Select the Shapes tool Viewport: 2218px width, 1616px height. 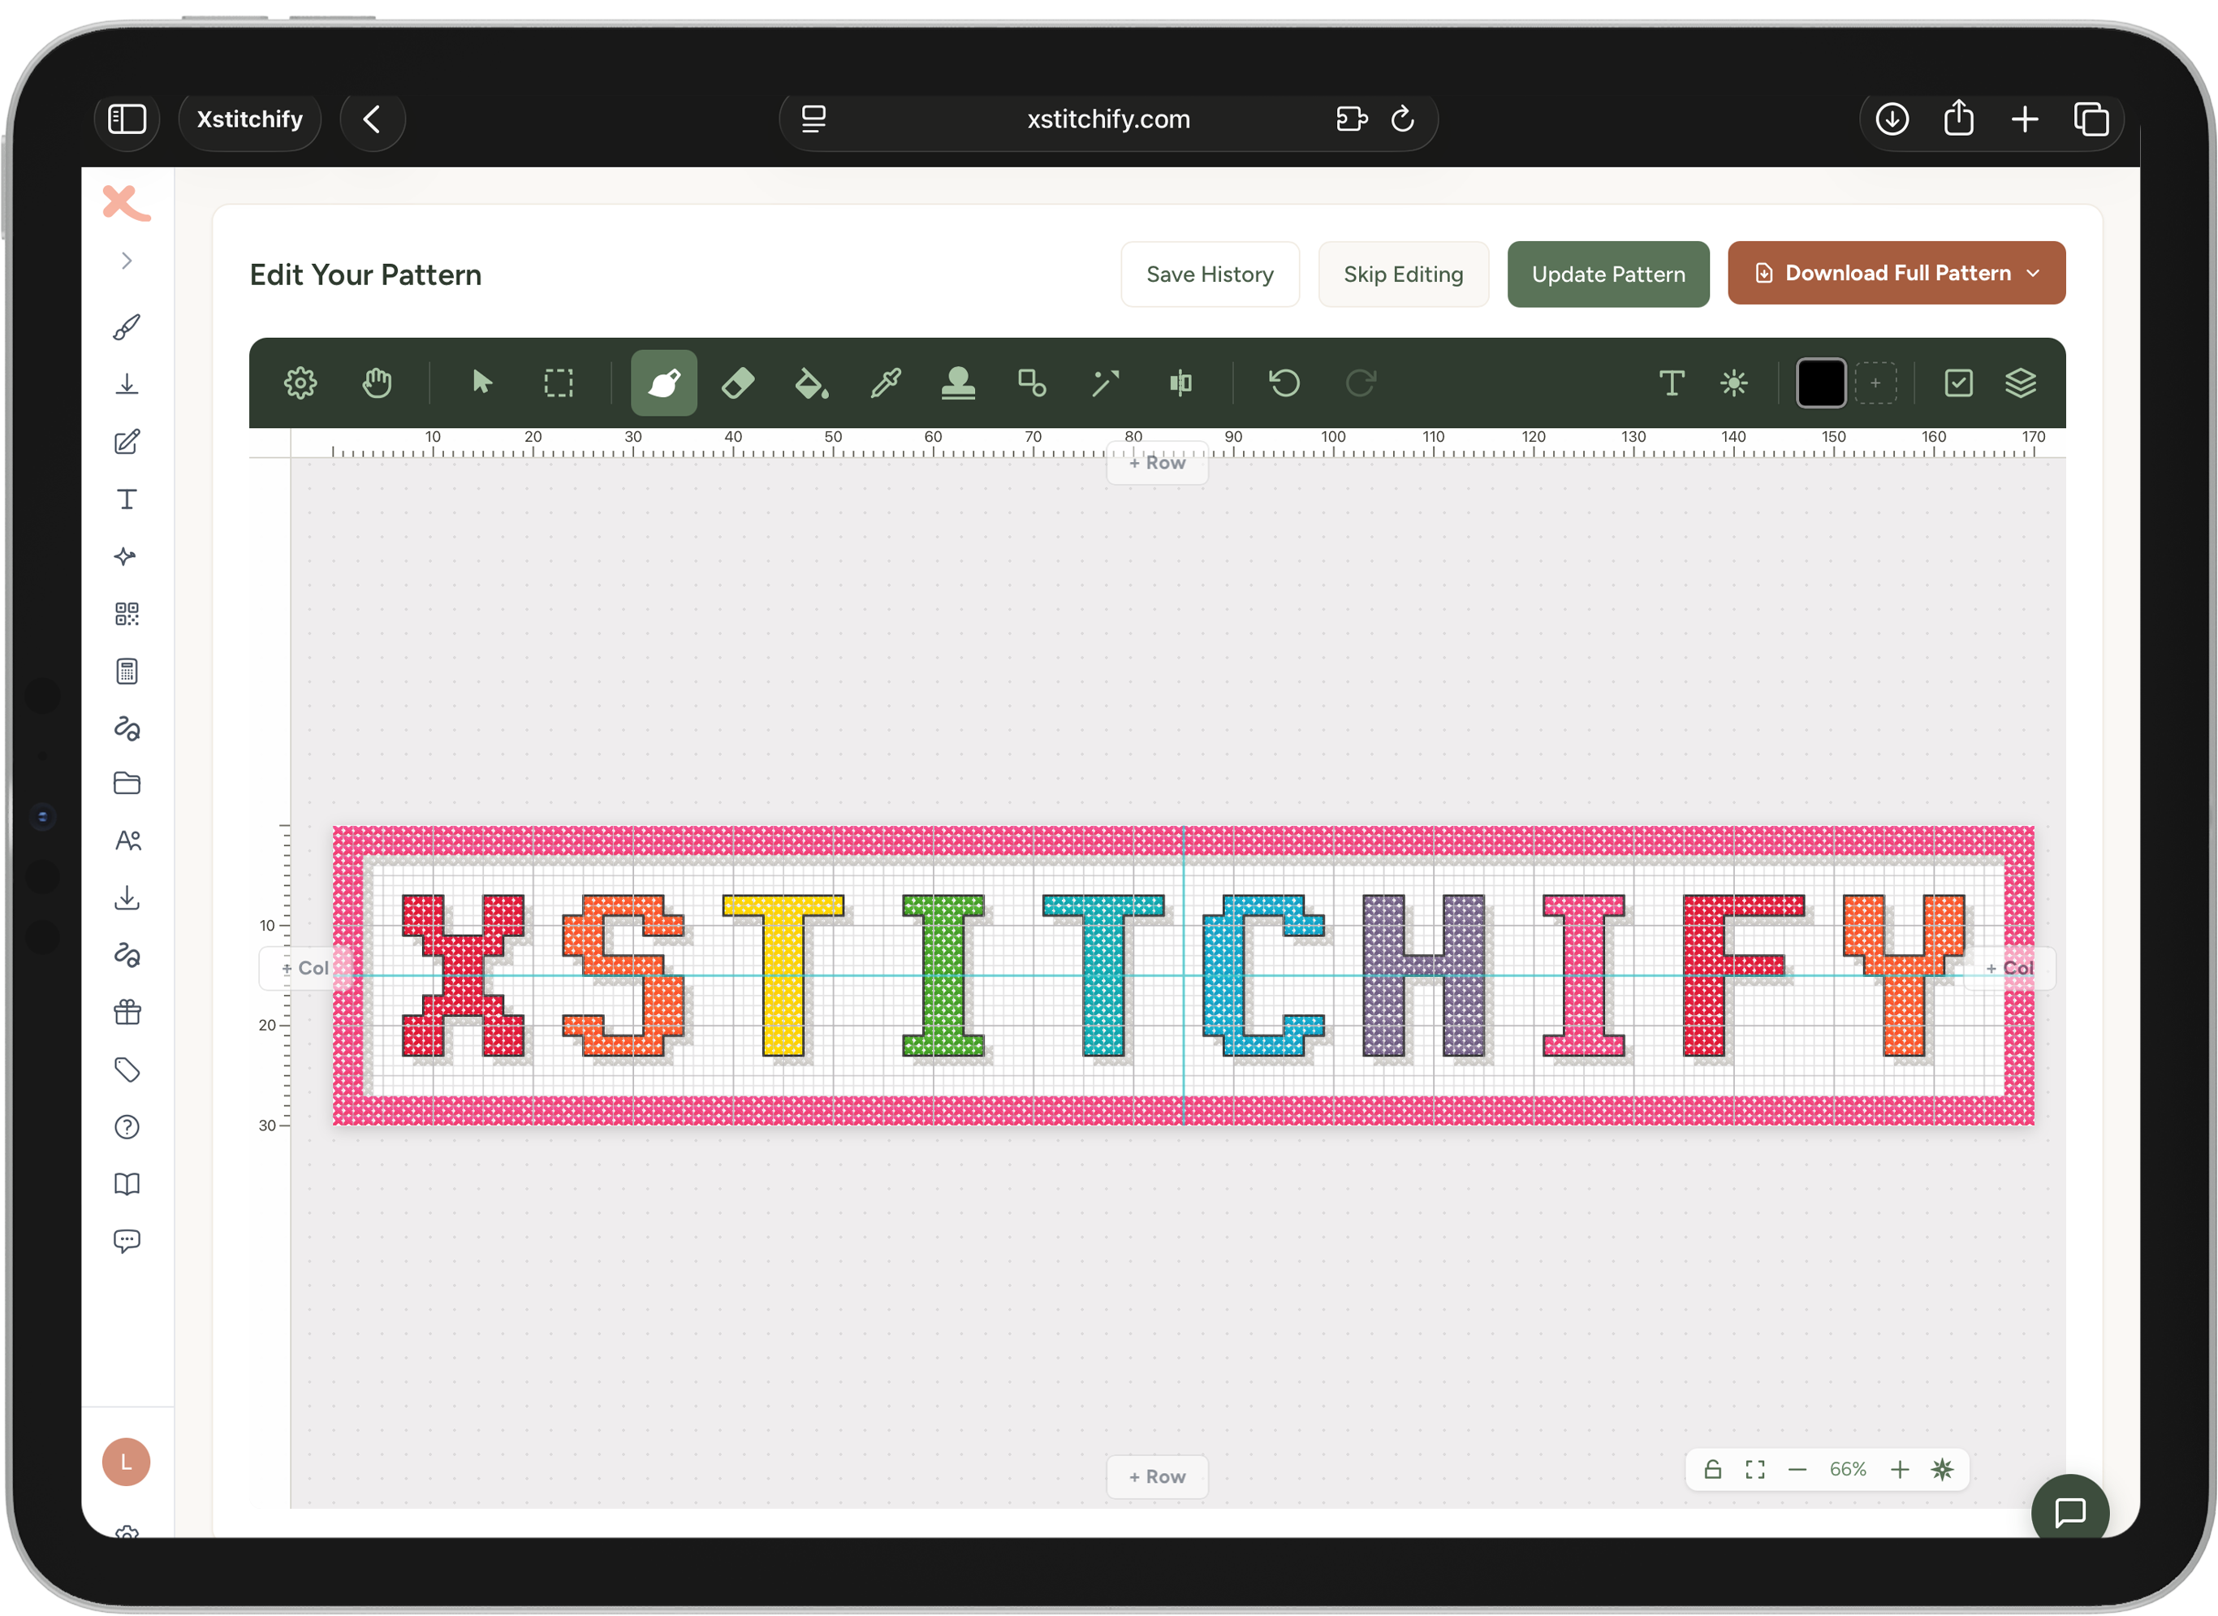click(1032, 382)
